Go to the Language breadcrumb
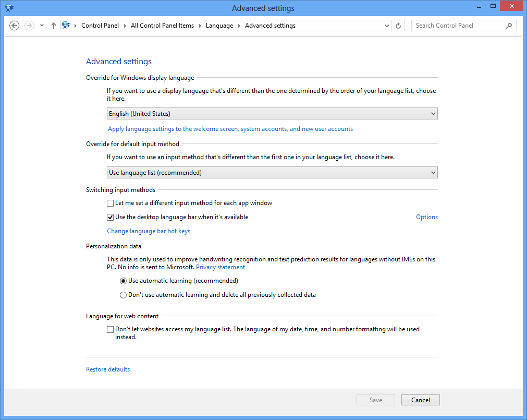This screenshot has height=420, width=527. point(219,26)
